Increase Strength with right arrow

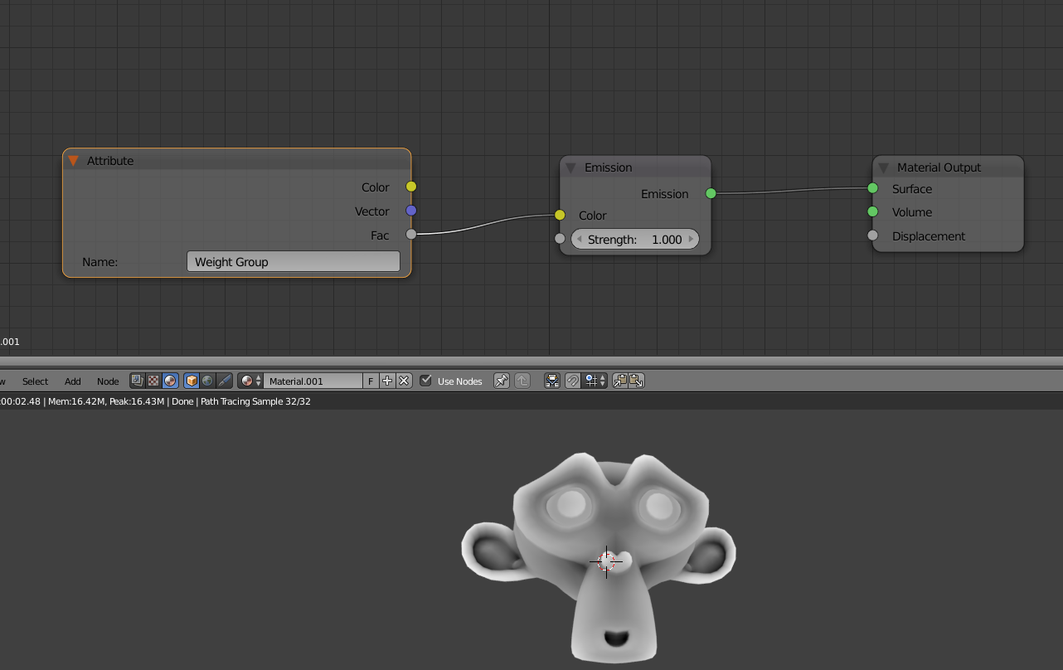(691, 240)
